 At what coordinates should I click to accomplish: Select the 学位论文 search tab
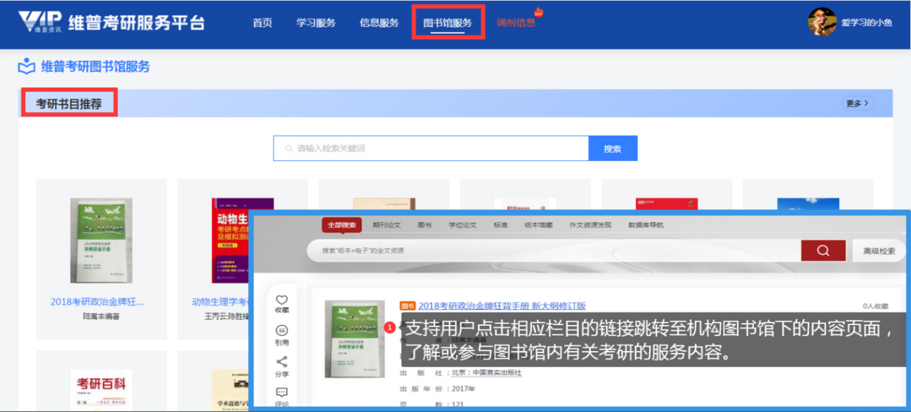click(462, 225)
